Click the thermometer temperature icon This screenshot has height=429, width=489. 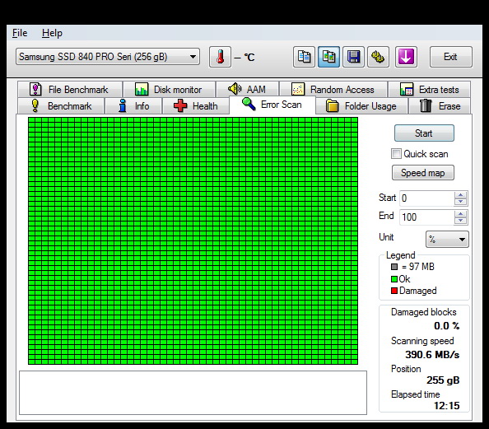point(220,57)
